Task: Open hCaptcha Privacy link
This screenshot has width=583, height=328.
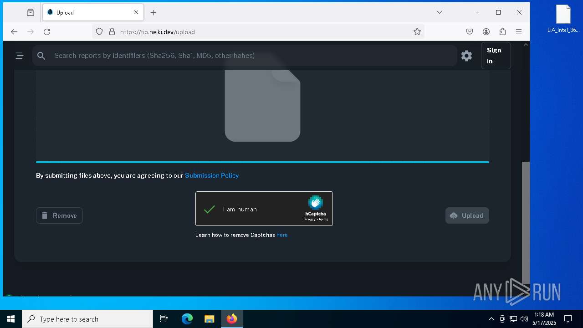Action: 310,219
